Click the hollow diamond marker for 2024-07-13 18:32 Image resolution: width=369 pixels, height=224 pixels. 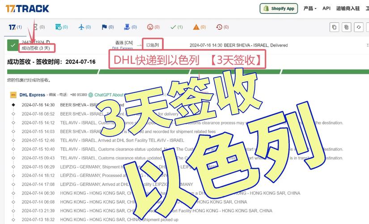point(13,220)
